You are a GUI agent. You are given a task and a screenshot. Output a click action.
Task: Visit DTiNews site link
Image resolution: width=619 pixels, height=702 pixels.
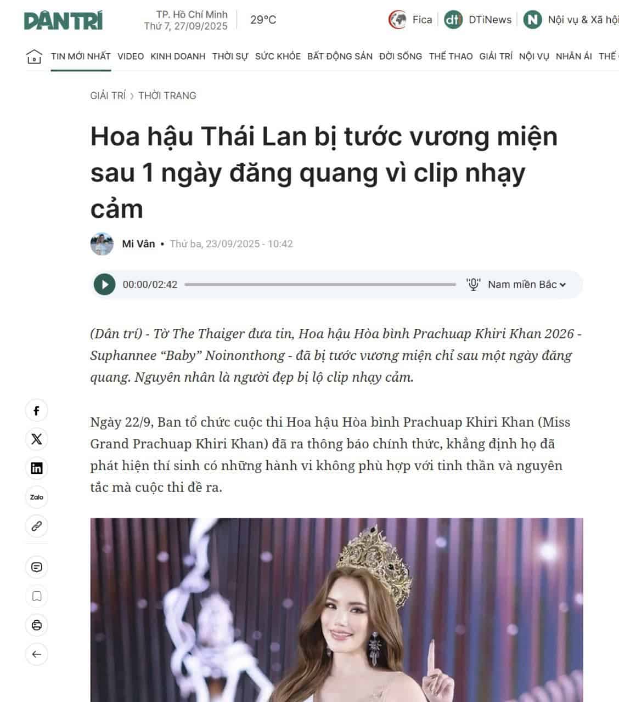[x=478, y=20]
